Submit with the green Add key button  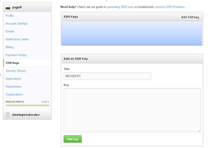pos(73,139)
